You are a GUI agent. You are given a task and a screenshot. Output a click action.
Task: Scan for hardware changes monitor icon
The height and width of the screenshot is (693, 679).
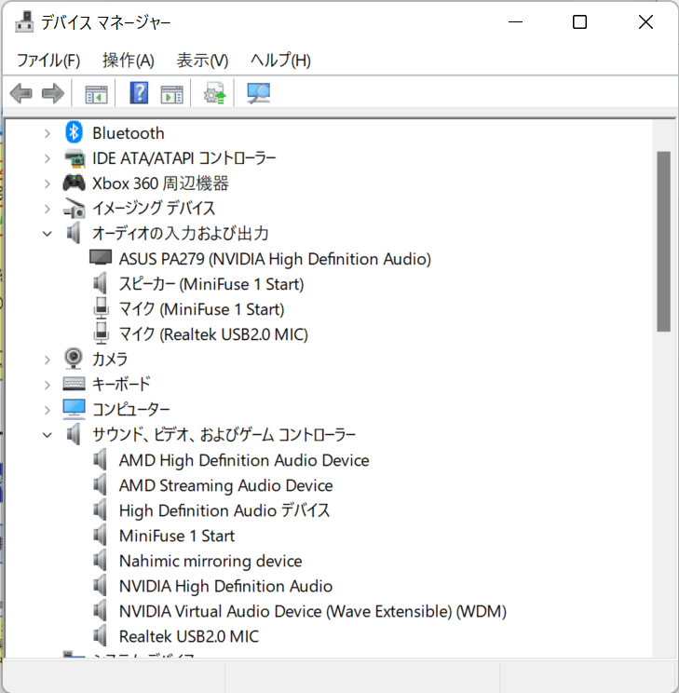click(258, 93)
